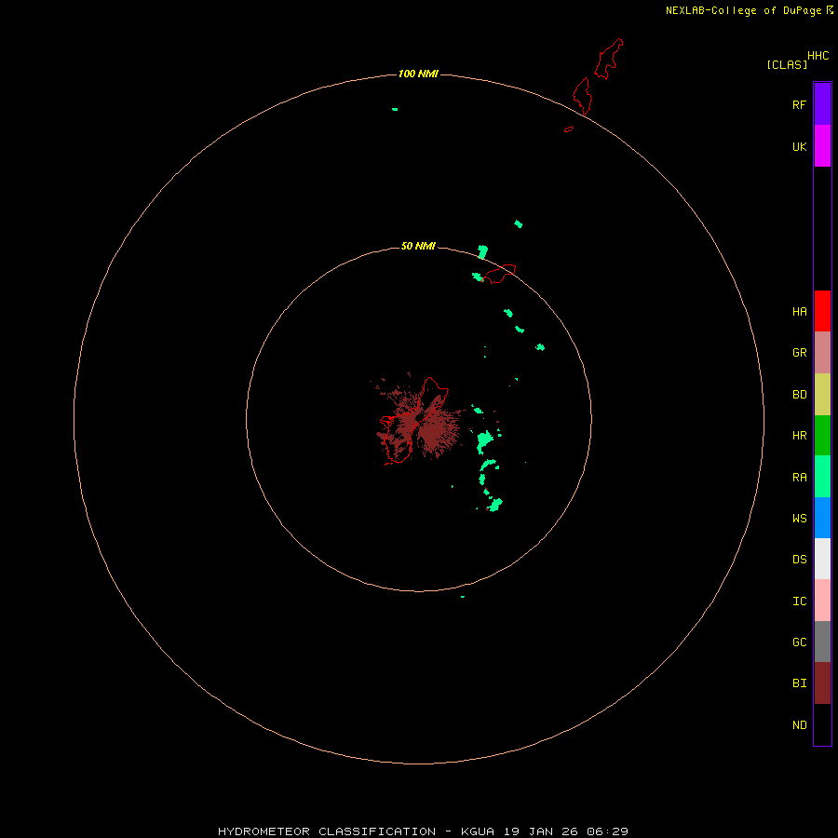The width and height of the screenshot is (838, 838).
Task: Select the WS blue legend swatch
Action: 822,518
